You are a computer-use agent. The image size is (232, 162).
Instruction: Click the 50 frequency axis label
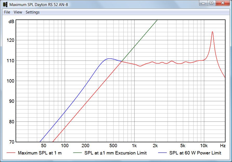point(43,146)
